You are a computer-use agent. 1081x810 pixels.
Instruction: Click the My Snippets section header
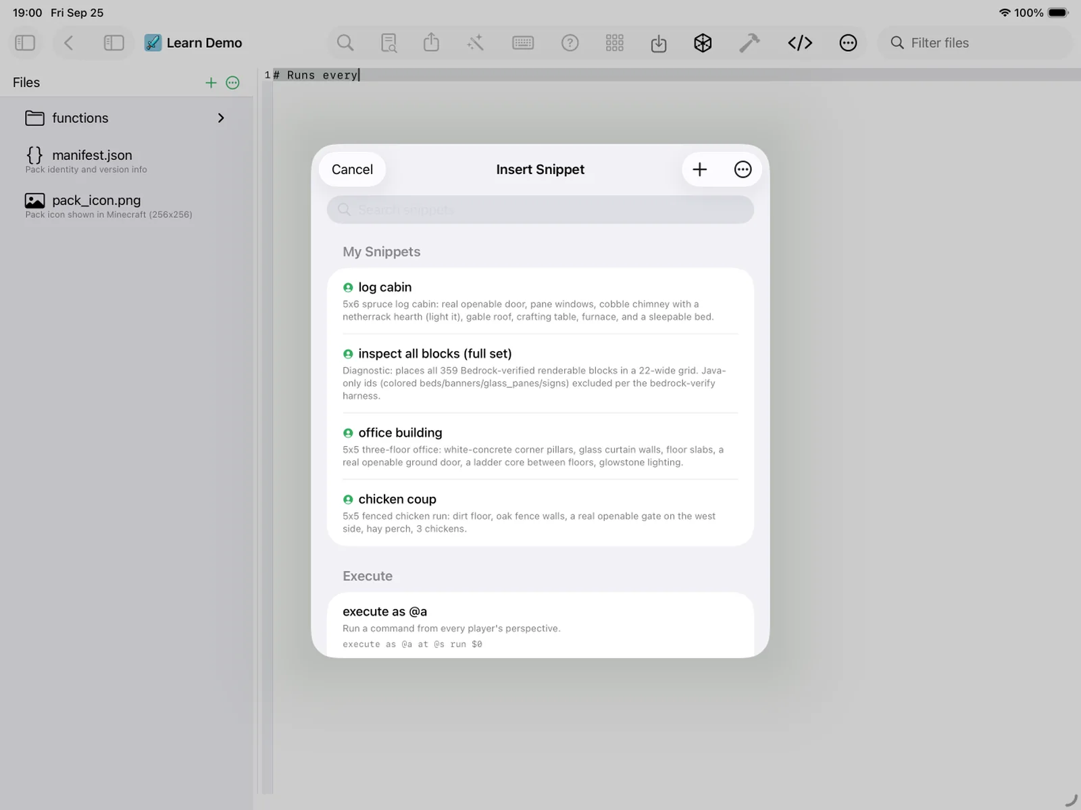[x=381, y=252]
